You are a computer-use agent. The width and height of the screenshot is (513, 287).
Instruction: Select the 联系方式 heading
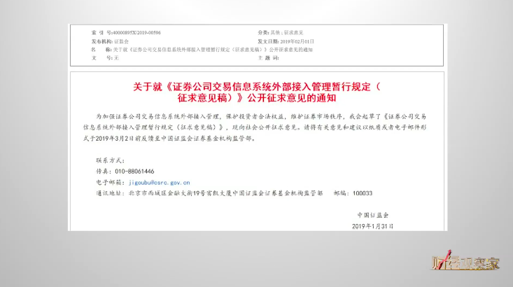click(x=111, y=160)
